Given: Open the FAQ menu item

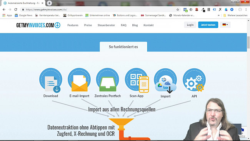Looking at the screenshot, I should click(x=123, y=25).
